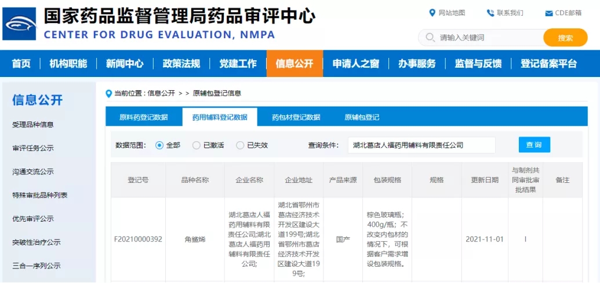The height and width of the screenshot is (283, 600).
Task: Select the 已失效 radio button
Action: pos(240,145)
